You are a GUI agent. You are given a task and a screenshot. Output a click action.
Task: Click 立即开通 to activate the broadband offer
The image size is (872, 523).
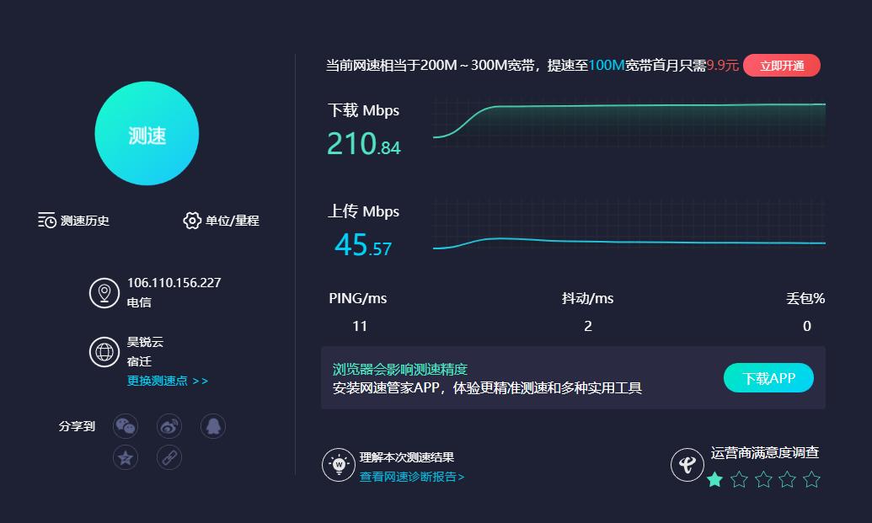click(x=781, y=65)
